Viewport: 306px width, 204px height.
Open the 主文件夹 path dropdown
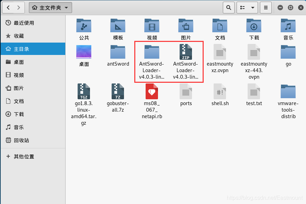(50, 7)
